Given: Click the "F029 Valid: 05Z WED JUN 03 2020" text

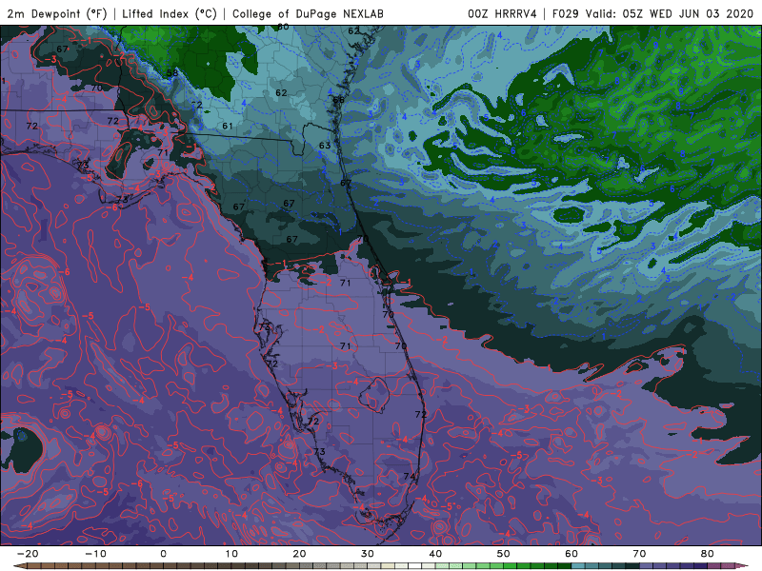Looking at the screenshot, I should coord(652,13).
